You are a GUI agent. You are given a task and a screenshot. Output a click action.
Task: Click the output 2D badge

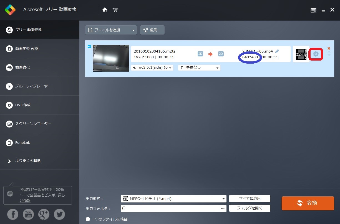point(221,54)
